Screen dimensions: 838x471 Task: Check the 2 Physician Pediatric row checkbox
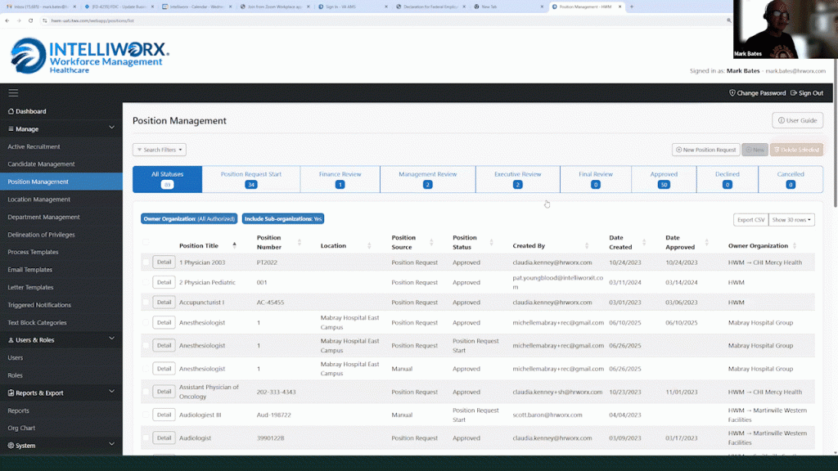tap(146, 282)
